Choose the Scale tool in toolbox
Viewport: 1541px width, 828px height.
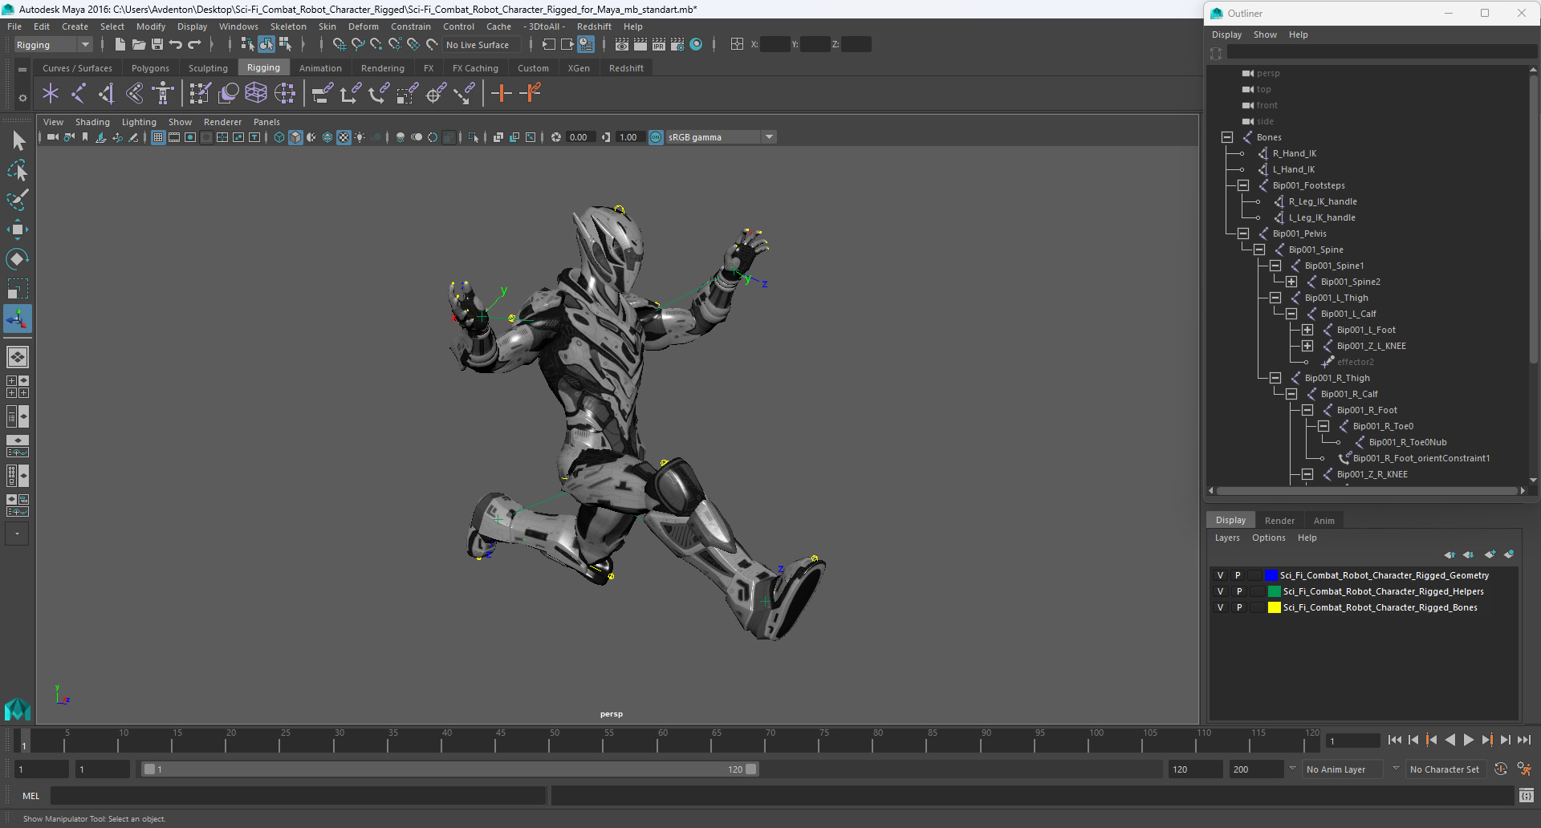(18, 289)
